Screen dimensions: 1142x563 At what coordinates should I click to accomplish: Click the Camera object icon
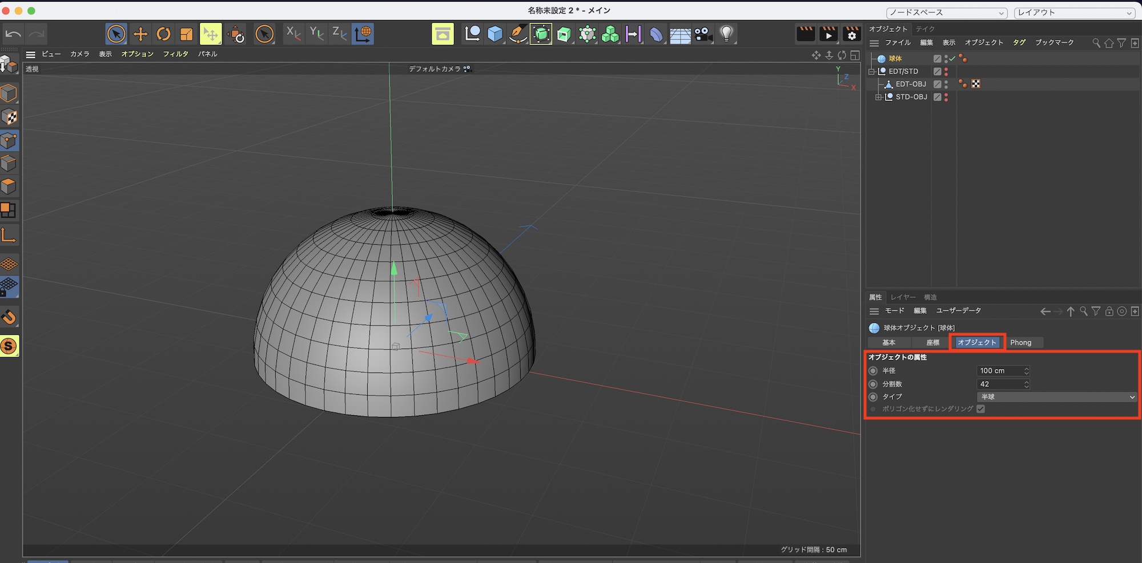coord(703,34)
